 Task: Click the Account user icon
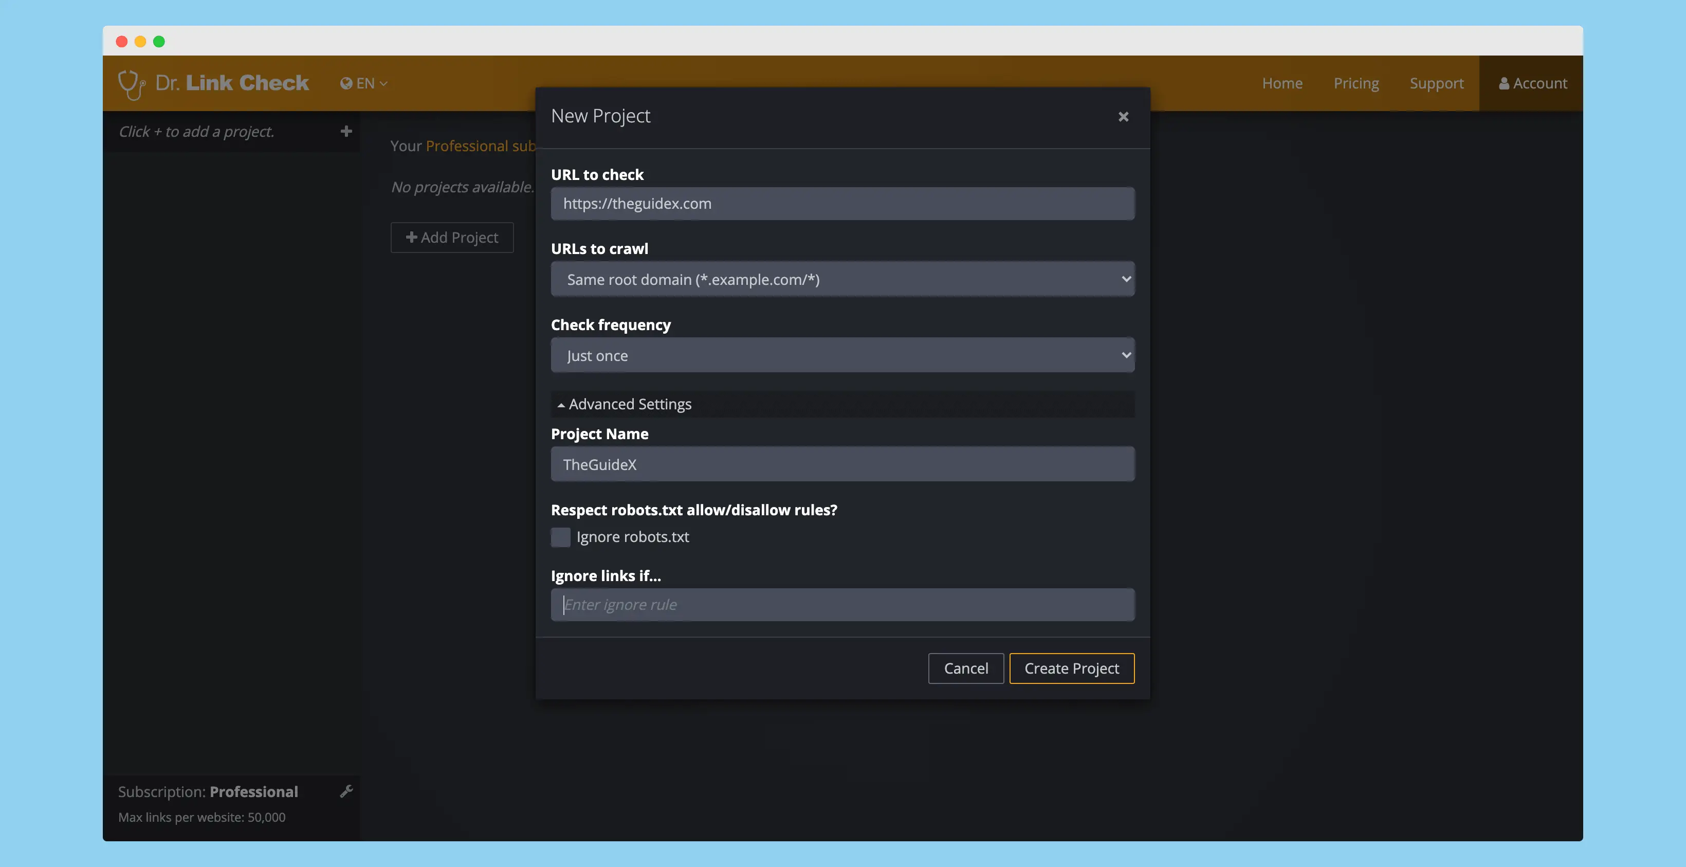(1504, 84)
